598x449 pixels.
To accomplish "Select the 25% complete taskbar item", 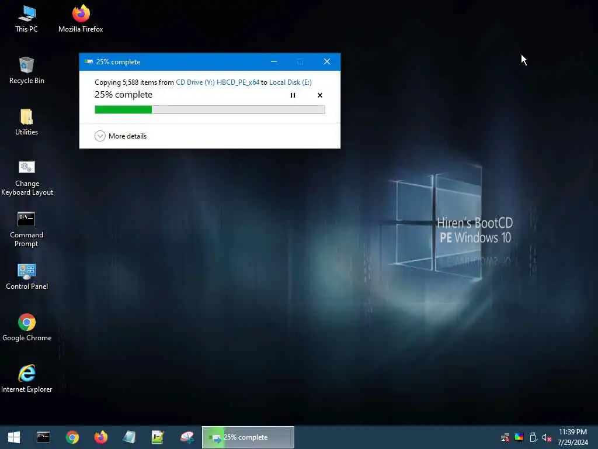I will (x=248, y=437).
